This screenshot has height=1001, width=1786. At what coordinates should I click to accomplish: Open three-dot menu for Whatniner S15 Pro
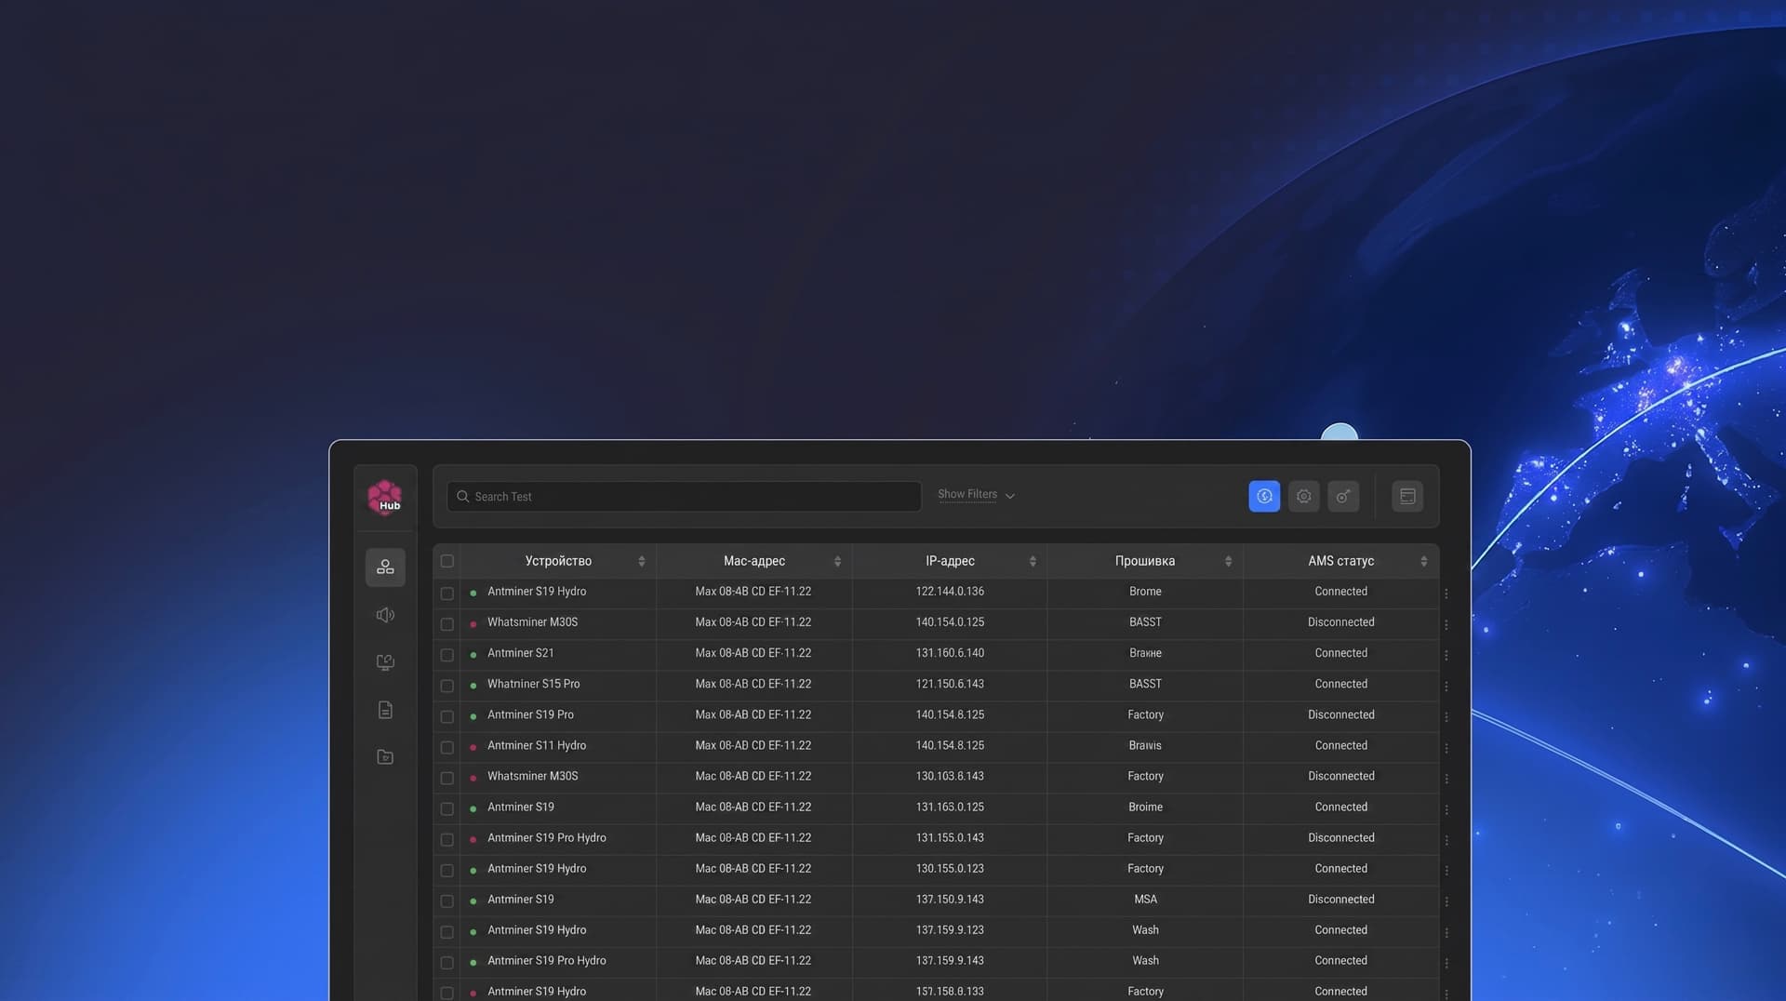pyautogui.click(x=1446, y=686)
